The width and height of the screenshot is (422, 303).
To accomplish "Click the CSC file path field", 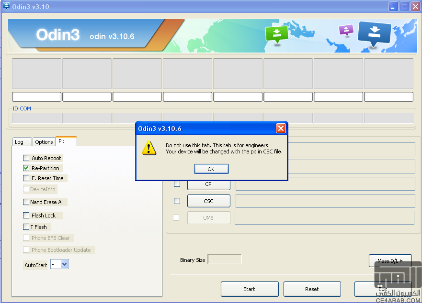I will 325,201.
